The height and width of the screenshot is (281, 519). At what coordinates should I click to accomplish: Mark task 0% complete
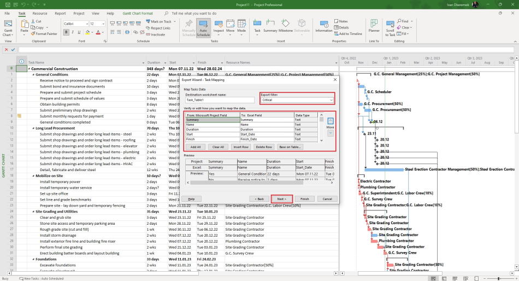click(x=112, y=24)
